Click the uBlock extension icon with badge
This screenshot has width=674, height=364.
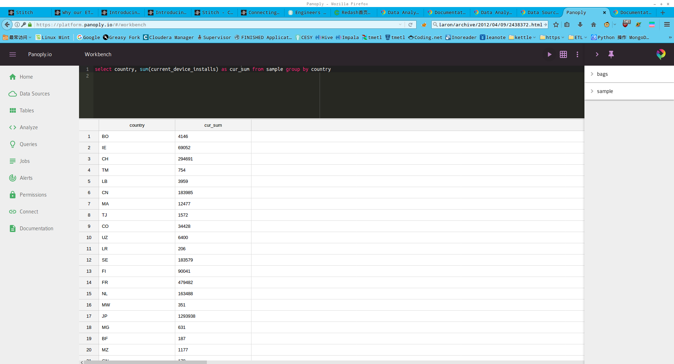point(626,24)
